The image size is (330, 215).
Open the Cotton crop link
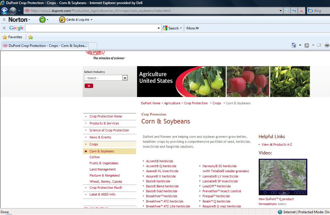coord(95,157)
